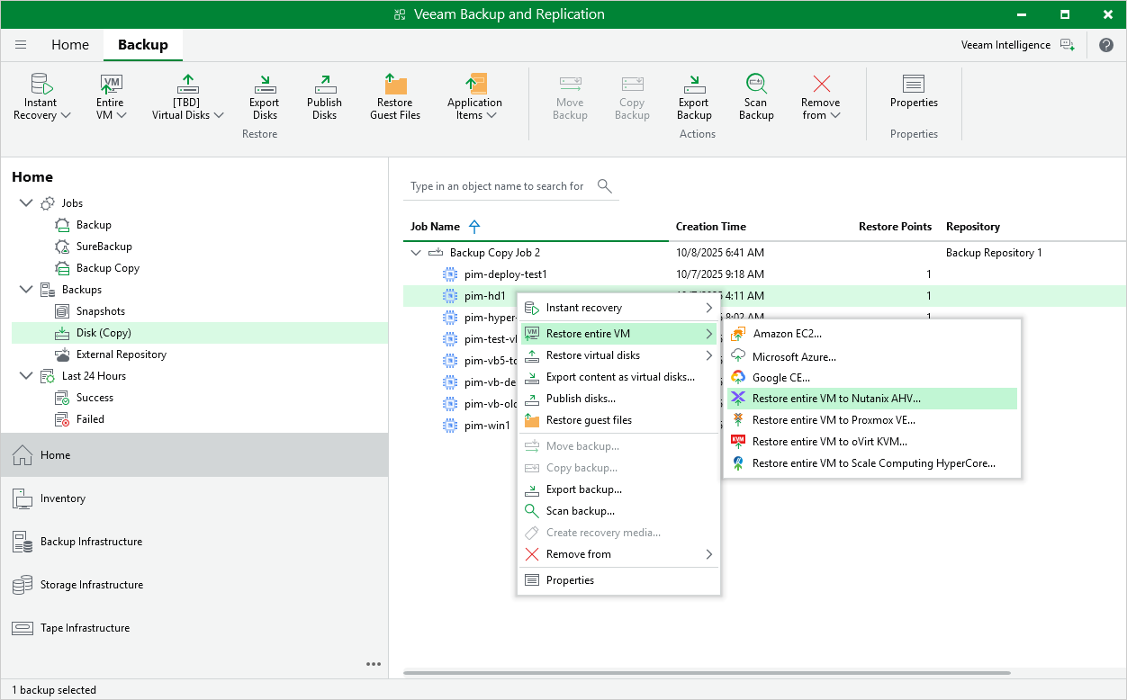Select Restore guest files in context menu

click(618, 420)
